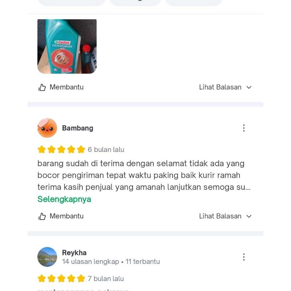This screenshot has height=291, width=291.
Task: Expand chevron beside Bambang's Lihat Balasan
Action: pyautogui.click(x=249, y=216)
